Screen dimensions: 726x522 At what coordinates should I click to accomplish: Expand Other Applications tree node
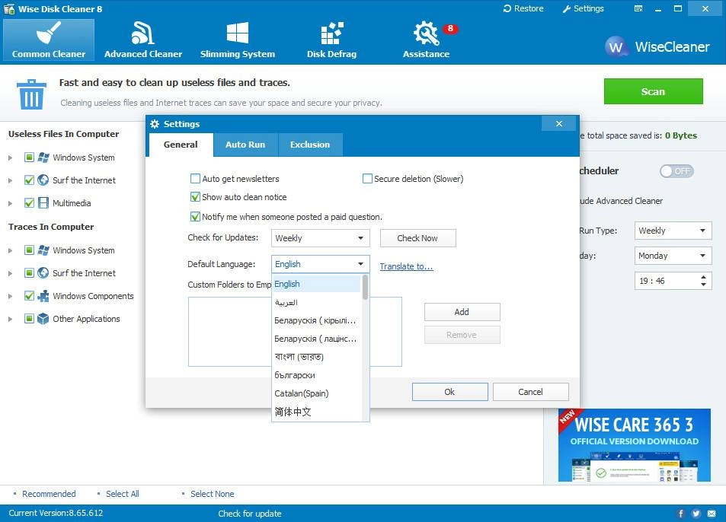(10, 319)
